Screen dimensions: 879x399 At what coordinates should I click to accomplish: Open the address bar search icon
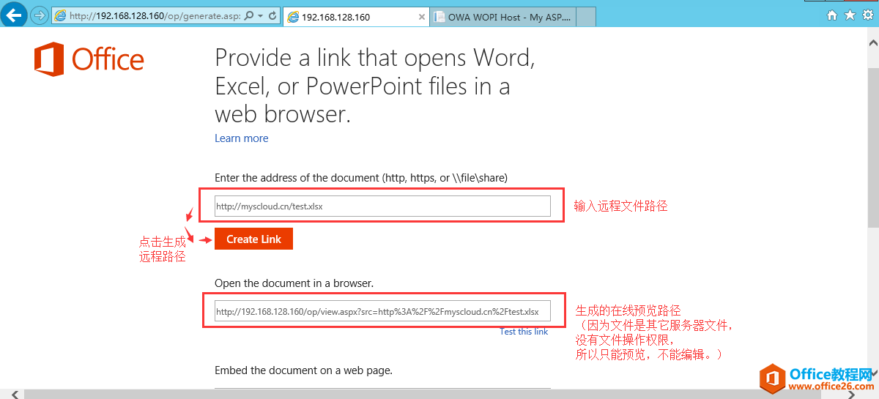pos(248,15)
